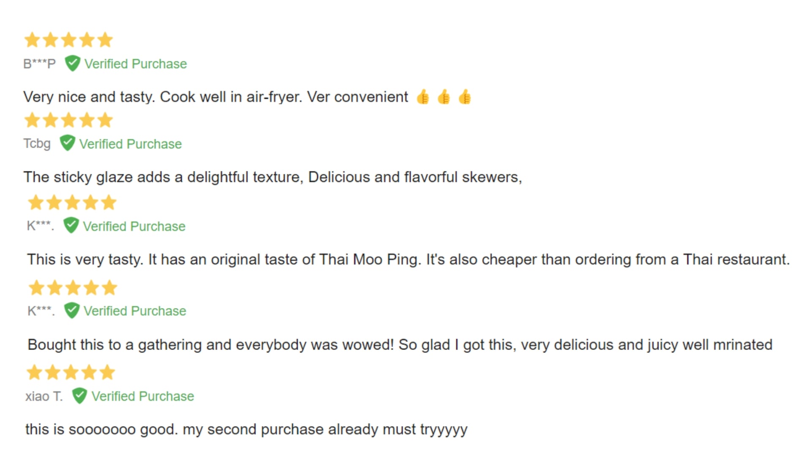Select the reviewer name xiao T.
812x457 pixels.
click(x=44, y=396)
